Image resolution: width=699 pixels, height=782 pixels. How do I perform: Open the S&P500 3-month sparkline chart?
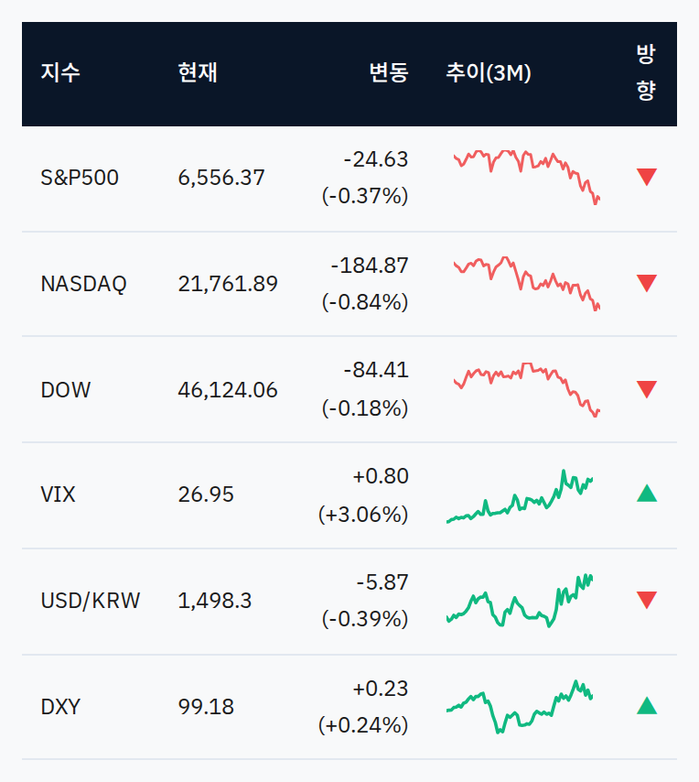click(527, 177)
